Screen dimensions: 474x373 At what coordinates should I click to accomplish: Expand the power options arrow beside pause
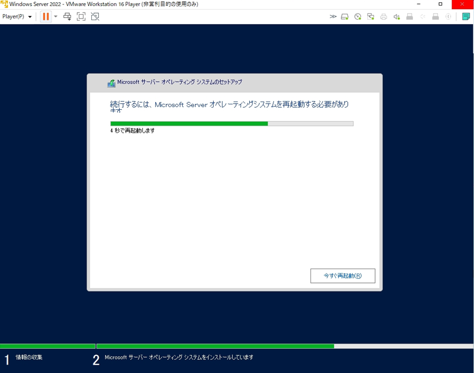(x=56, y=16)
